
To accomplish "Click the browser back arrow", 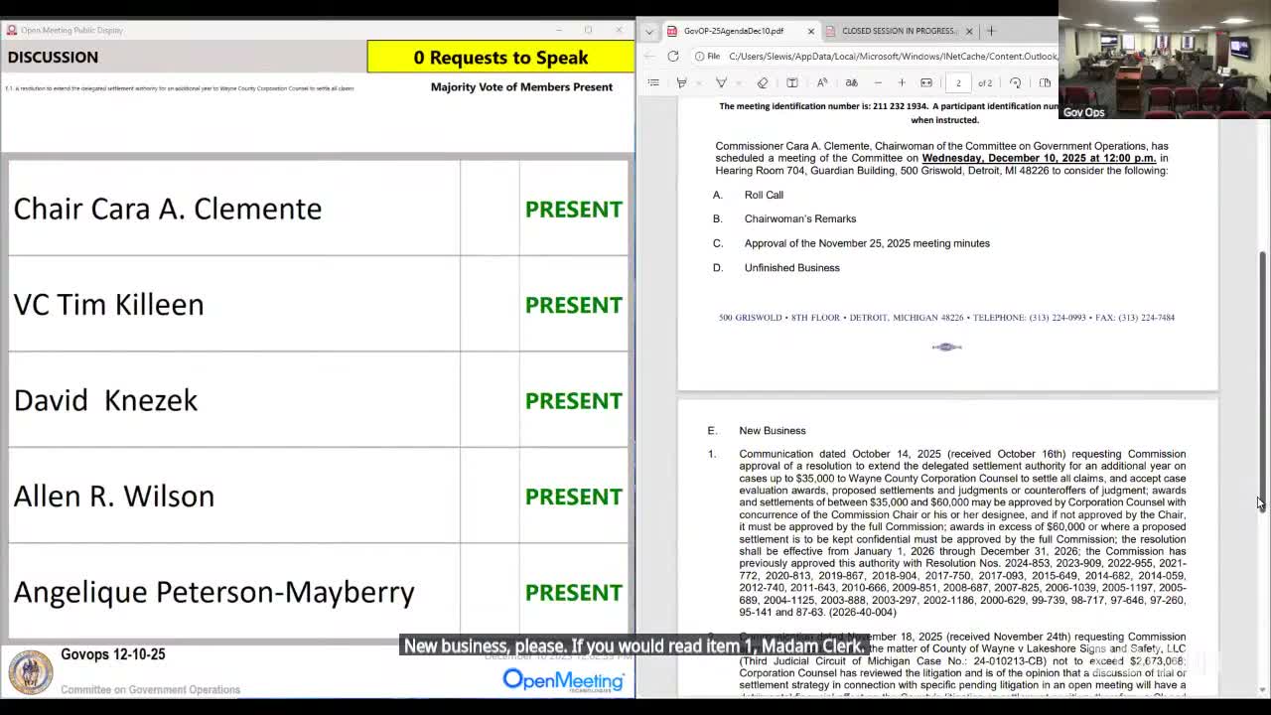I will point(649,57).
